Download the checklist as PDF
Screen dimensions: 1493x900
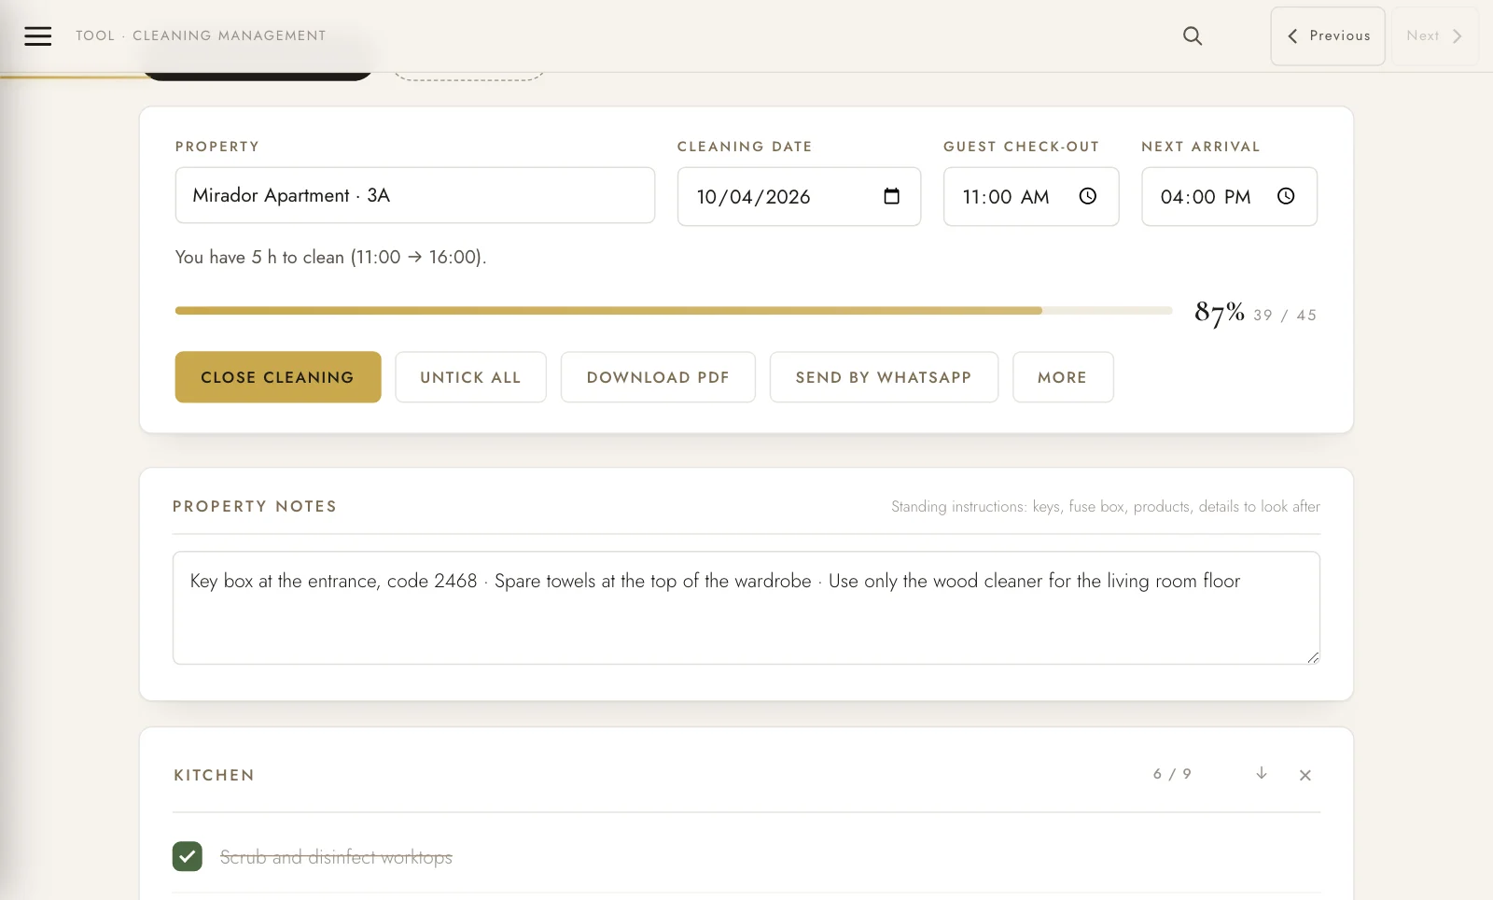[658, 377]
